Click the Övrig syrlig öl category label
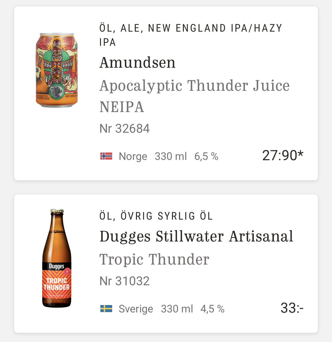332x342 pixels. tap(156, 216)
